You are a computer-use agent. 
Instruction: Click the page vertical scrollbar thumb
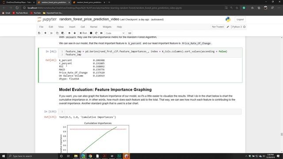tap(281, 134)
